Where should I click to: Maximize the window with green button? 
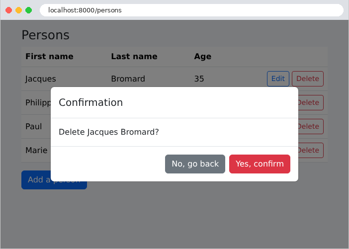pos(28,10)
